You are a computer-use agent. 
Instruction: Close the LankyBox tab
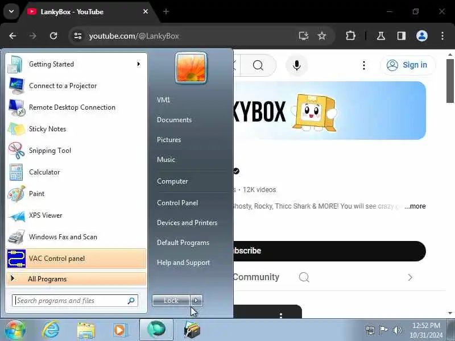[x=146, y=11]
